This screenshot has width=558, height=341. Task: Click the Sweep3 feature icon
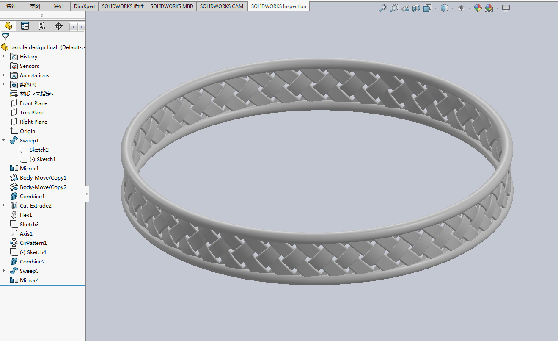[14, 271]
